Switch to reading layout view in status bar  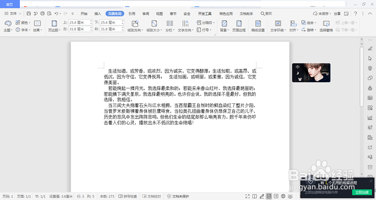point(255,196)
